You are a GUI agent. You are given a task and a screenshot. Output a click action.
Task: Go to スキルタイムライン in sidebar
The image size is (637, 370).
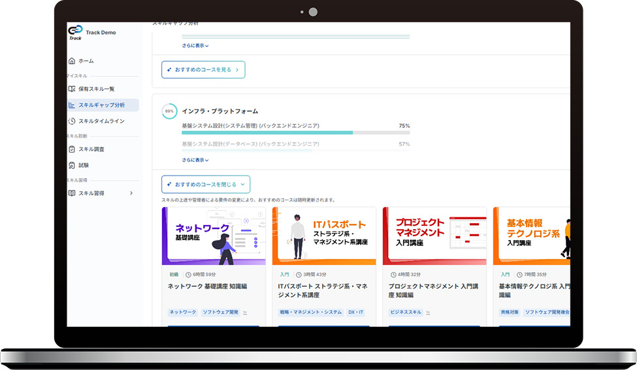pos(101,121)
